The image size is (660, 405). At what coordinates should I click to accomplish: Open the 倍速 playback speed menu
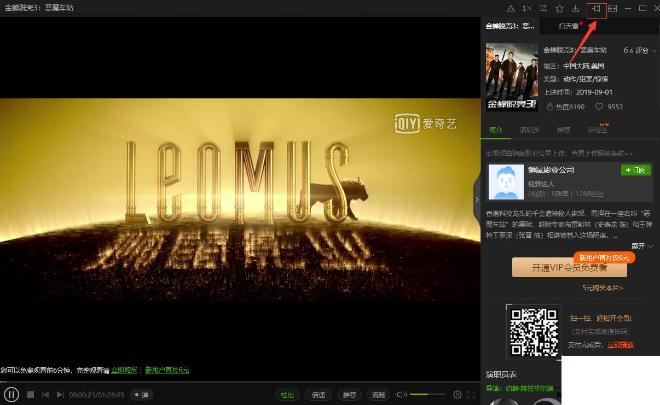tap(319, 395)
